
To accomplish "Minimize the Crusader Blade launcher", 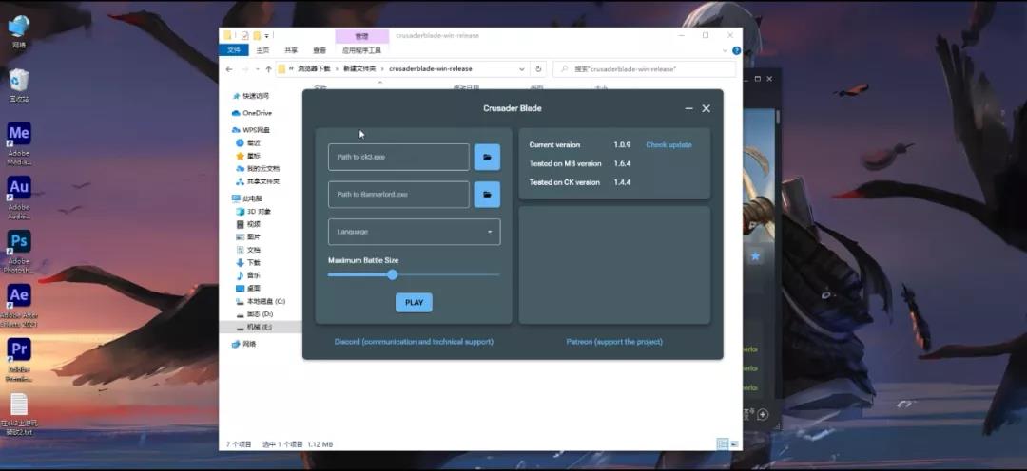I will [689, 108].
